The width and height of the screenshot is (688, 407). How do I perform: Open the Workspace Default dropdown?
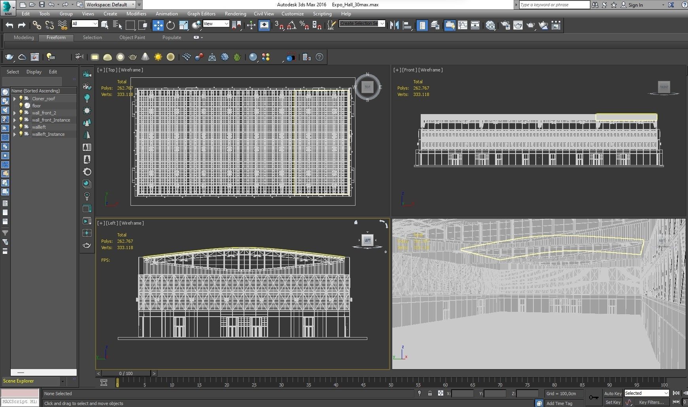[x=110, y=5]
